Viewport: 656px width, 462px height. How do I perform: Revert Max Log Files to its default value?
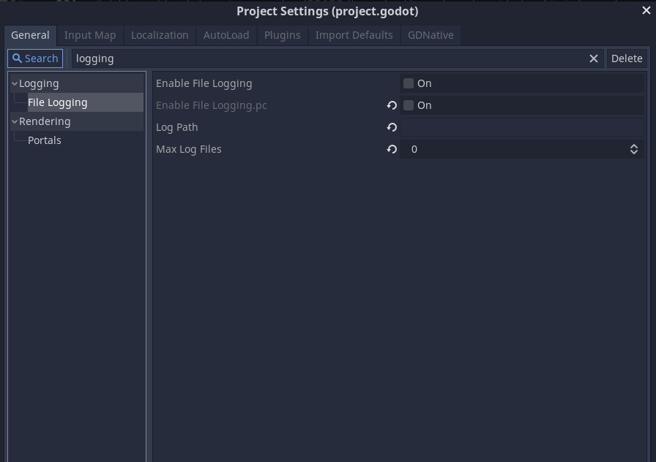(391, 149)
